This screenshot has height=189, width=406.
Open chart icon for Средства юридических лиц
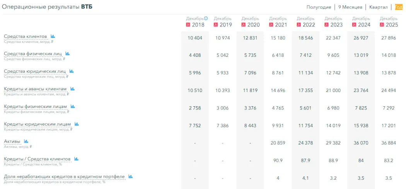click(x=71, y=72)
